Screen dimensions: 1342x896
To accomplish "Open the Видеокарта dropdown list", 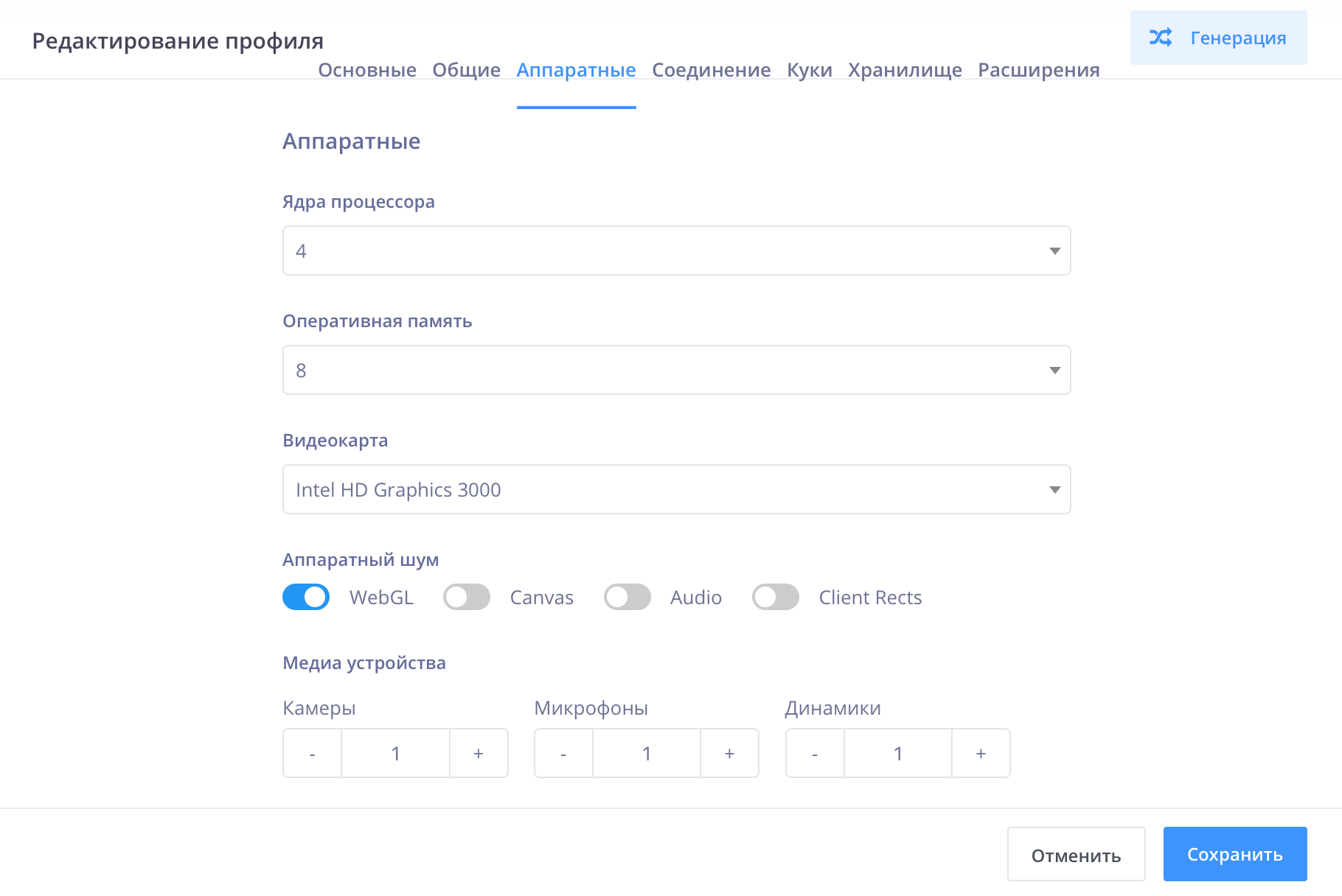I will click(x=676, y=489).
